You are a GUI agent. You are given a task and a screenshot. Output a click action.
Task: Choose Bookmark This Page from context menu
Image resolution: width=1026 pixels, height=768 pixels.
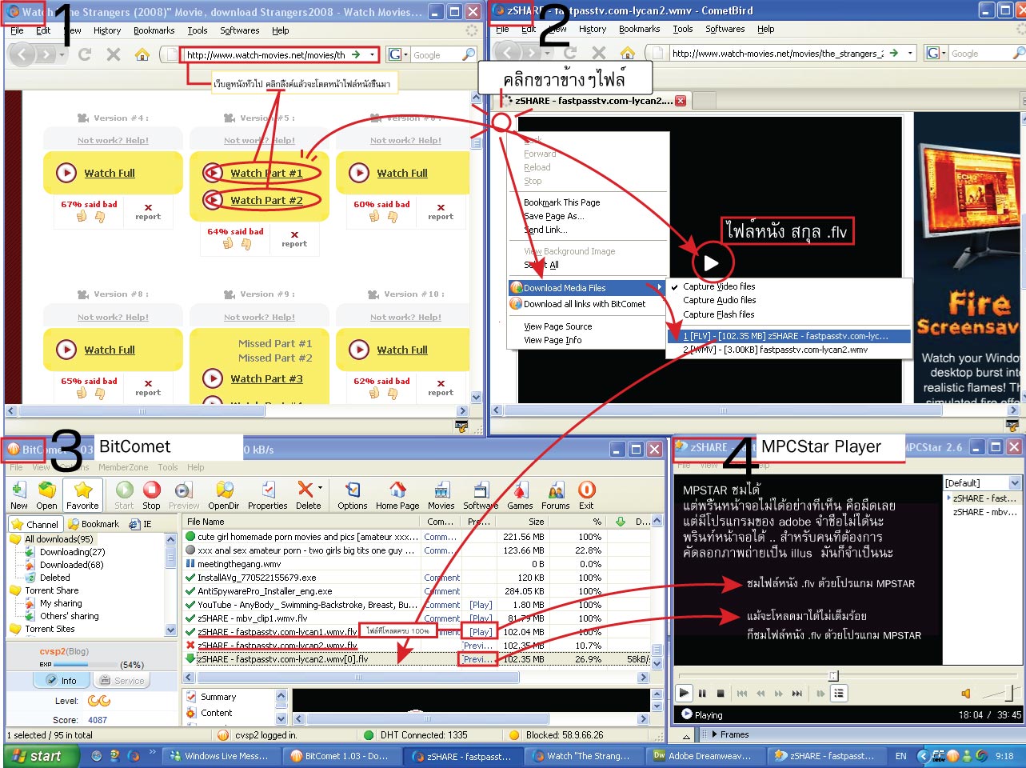(561, 202)
